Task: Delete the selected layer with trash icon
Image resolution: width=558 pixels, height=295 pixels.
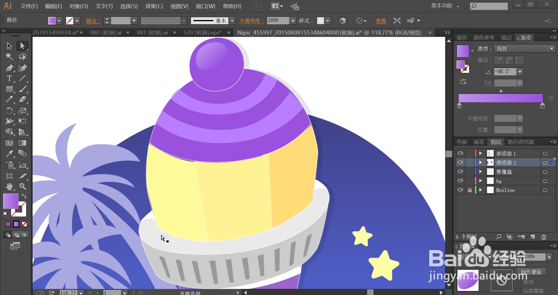Action: coord(544,237)
